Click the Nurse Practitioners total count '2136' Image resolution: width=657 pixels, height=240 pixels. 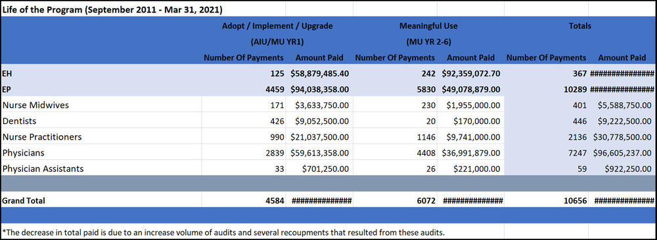(578, 137)
